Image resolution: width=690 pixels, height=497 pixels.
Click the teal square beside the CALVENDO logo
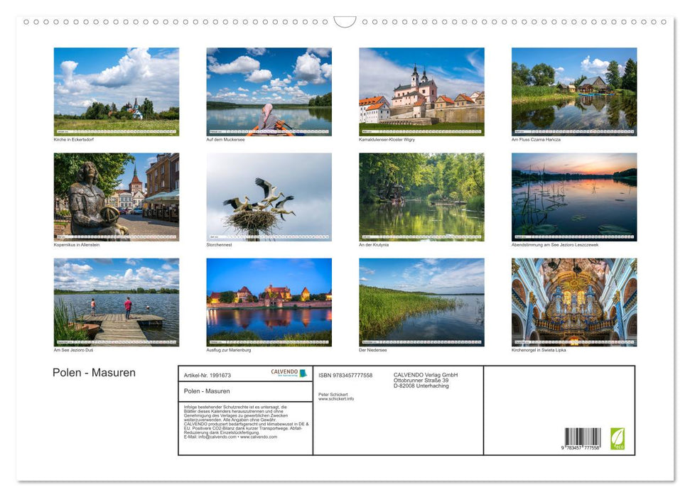(x=304, y=371)
